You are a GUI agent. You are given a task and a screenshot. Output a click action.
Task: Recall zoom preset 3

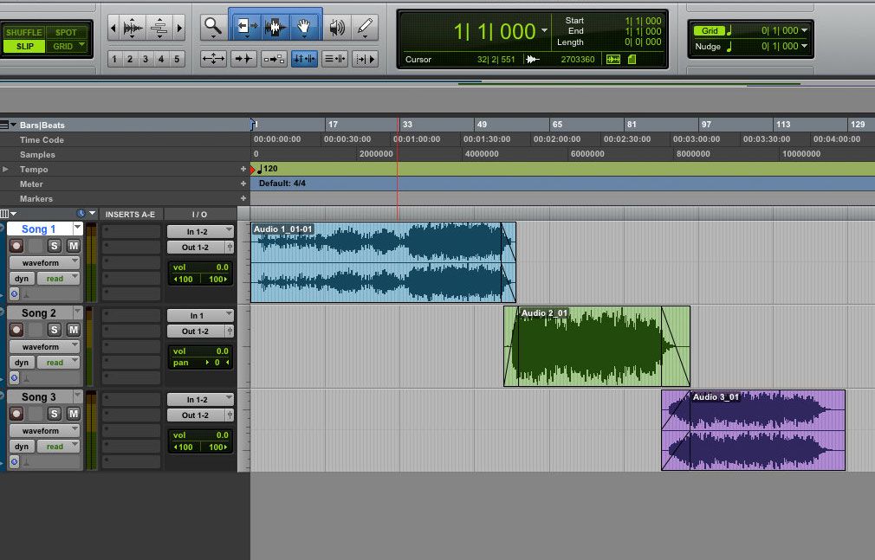(x=146, y=59)
